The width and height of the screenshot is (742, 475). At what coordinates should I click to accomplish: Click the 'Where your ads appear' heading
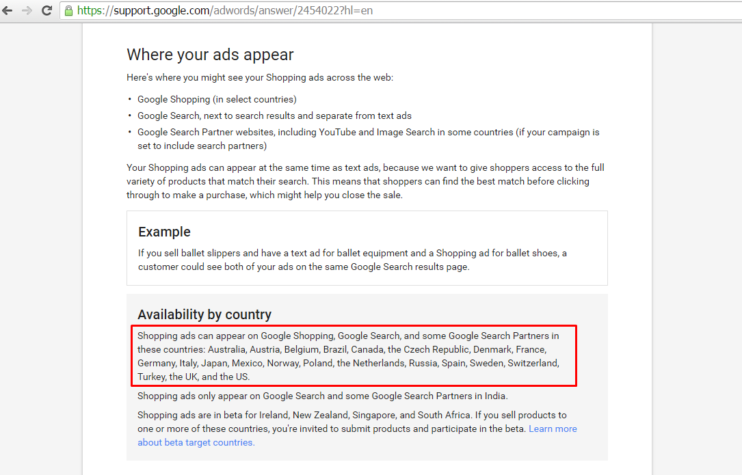[210, 55]
